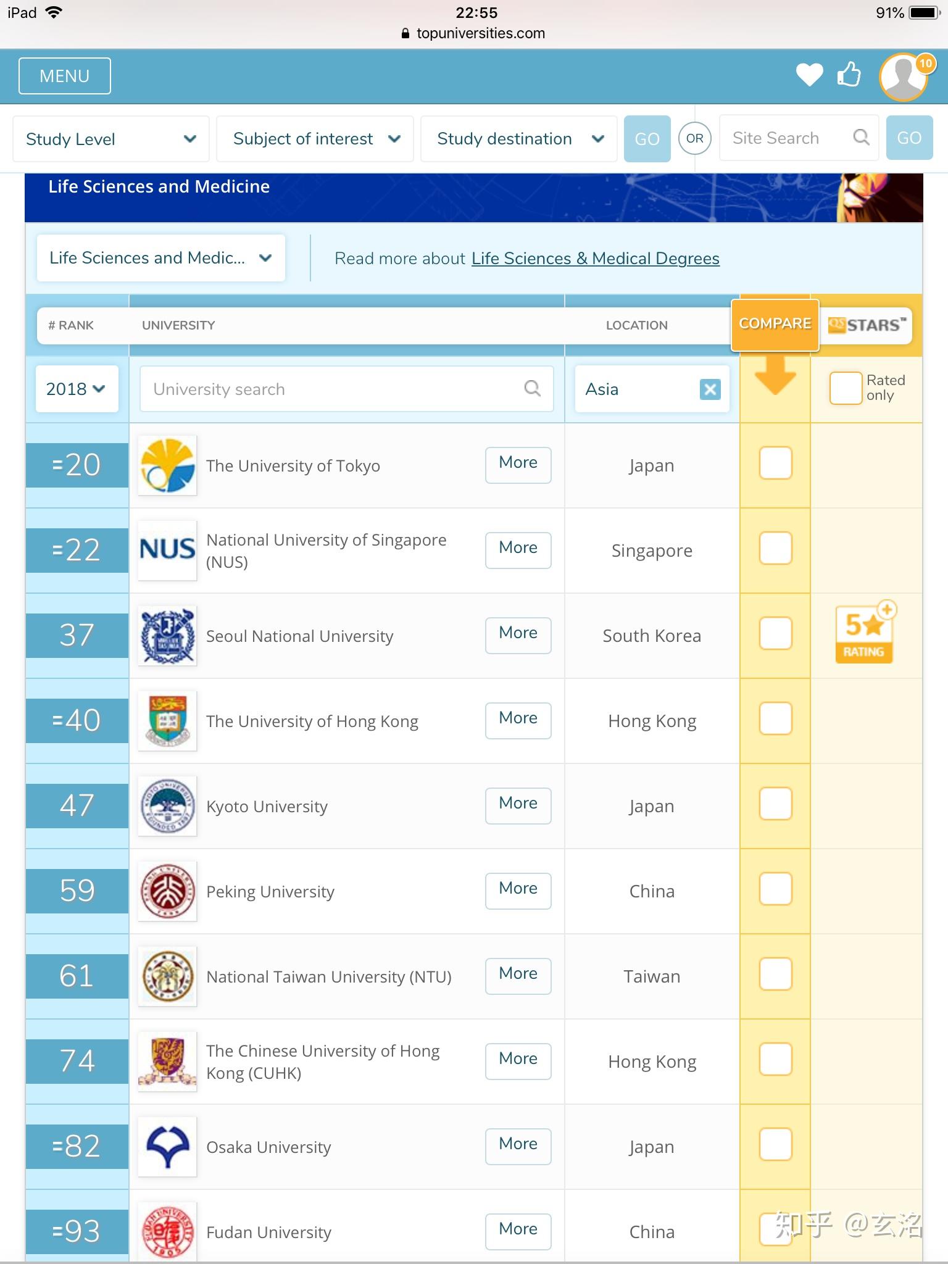Open Seoul National University 5-star rating badge
Viewport: 948px width, 1264px height.
click(865, 633)
